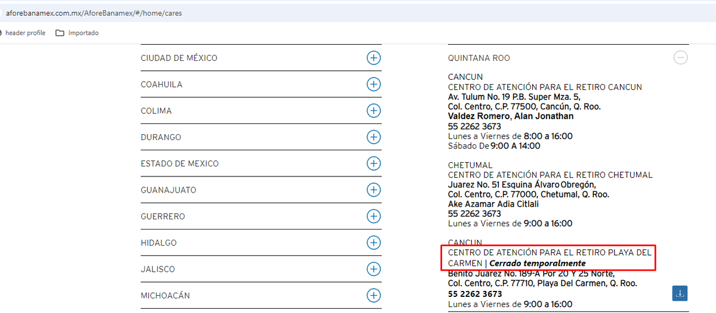Click Juarez No. 51 Esquina Álvaro Obregón

tap(522, 185)
